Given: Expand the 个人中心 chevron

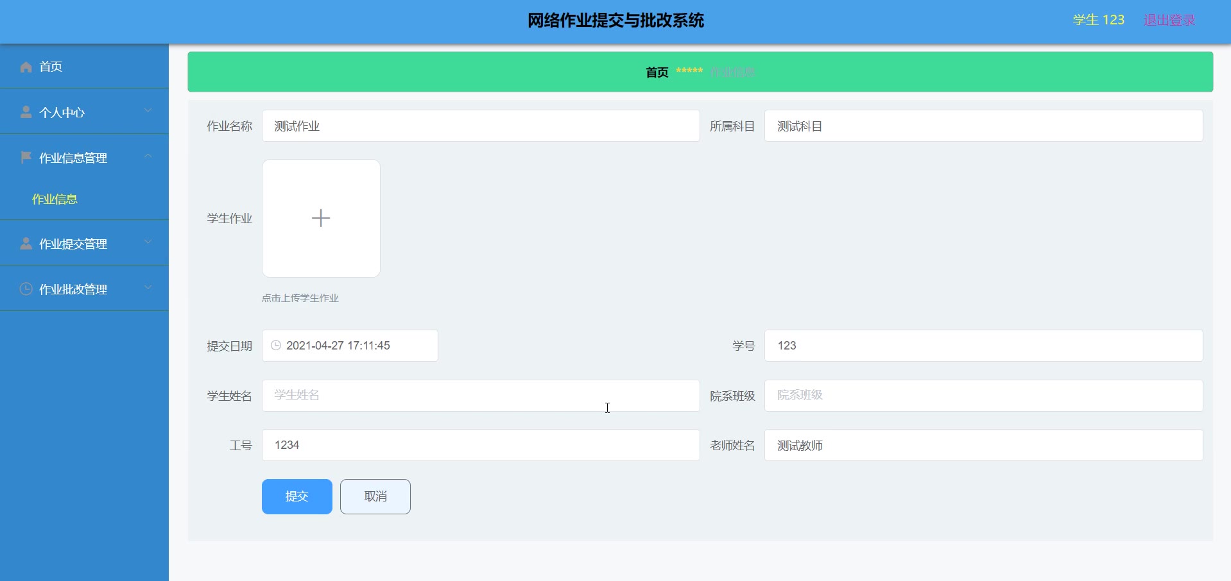Looking at the screenshot, I should (148, 110).
